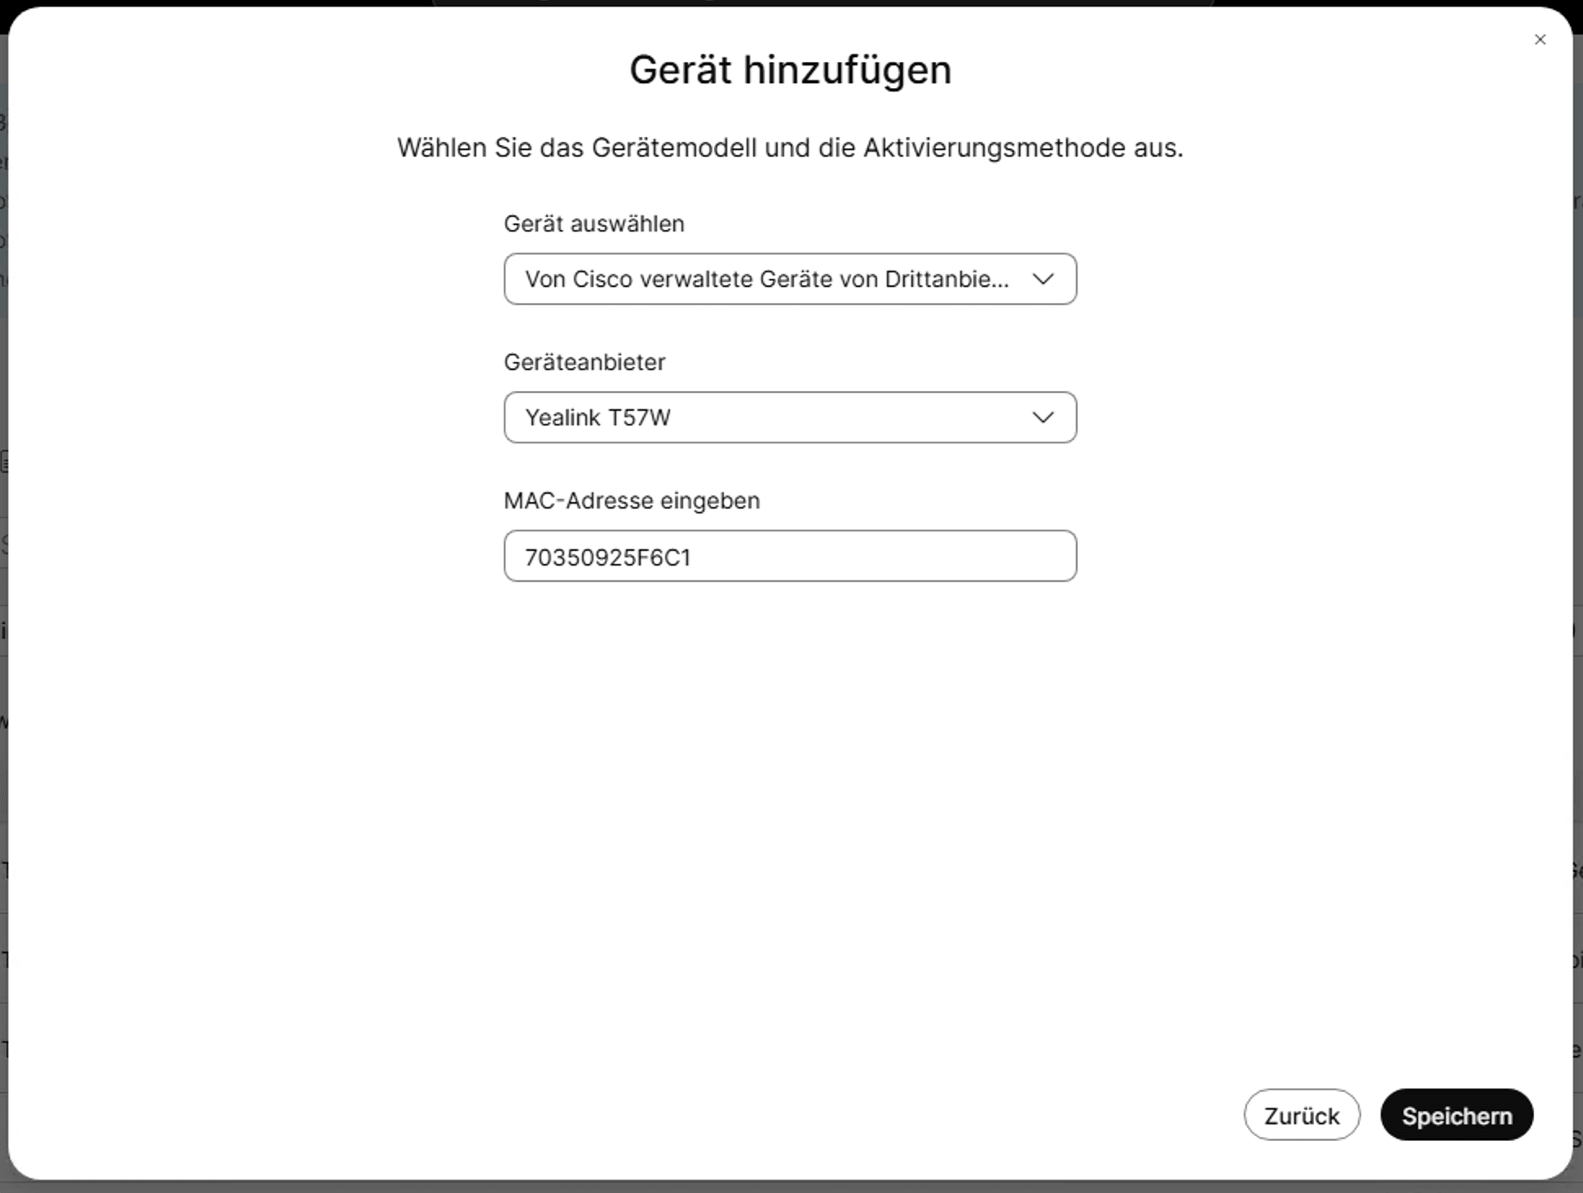1583x1193 pixels.
Task: Click the Yealink T57W selected value
Action: click(597, 418)
